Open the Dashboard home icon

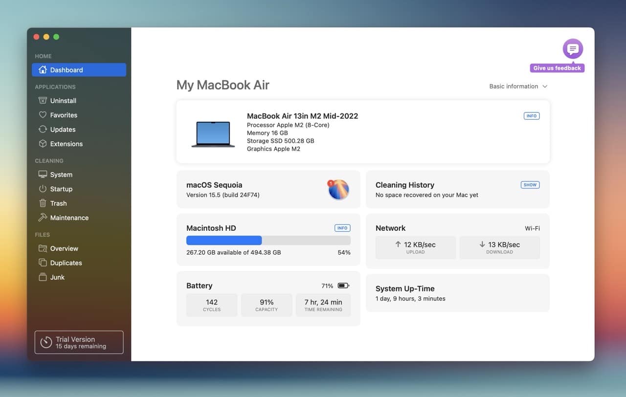point(43,70)
